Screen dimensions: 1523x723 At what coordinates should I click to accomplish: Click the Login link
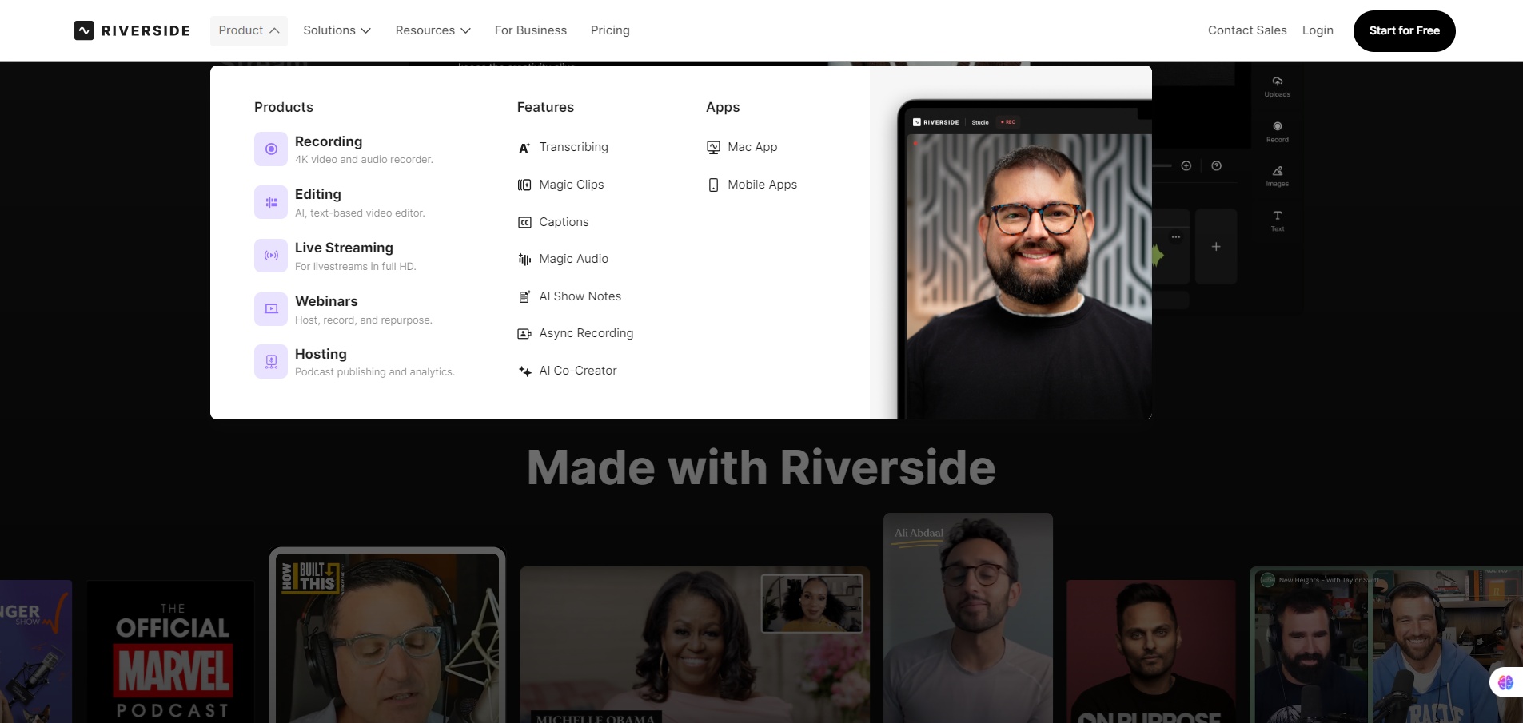1318,30
